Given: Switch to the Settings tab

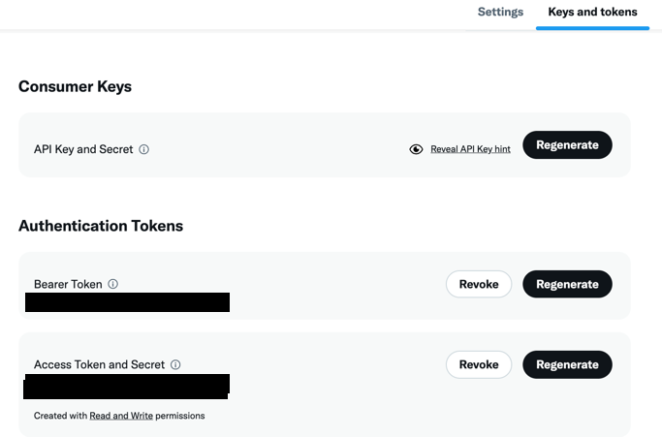Looking at the screenshot, I should click(x=500, y=13).
